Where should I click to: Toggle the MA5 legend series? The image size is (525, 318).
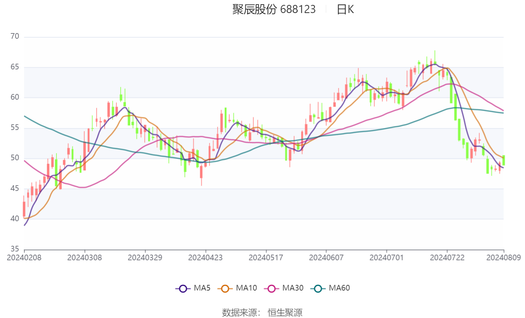tap(193, 288)
